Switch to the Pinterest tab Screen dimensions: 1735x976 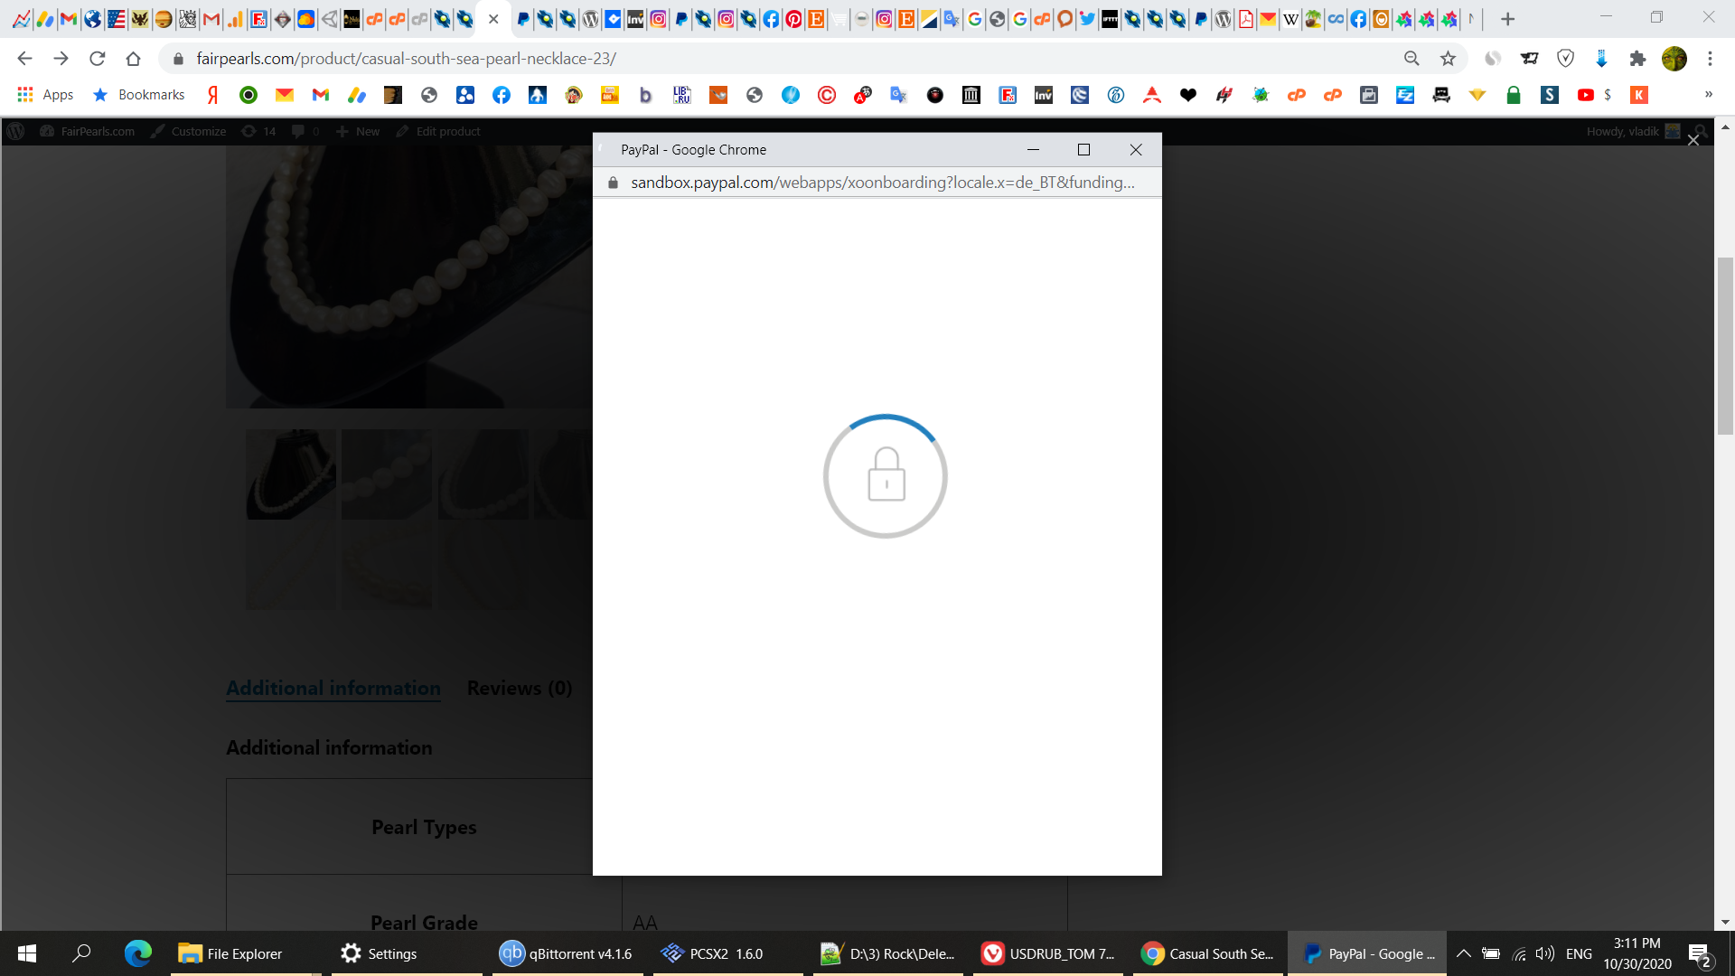point(793,19)
